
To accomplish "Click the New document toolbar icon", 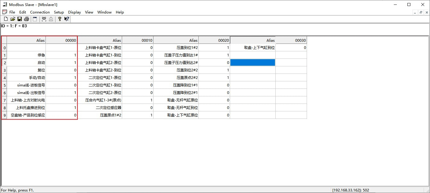I will [6, 19].
